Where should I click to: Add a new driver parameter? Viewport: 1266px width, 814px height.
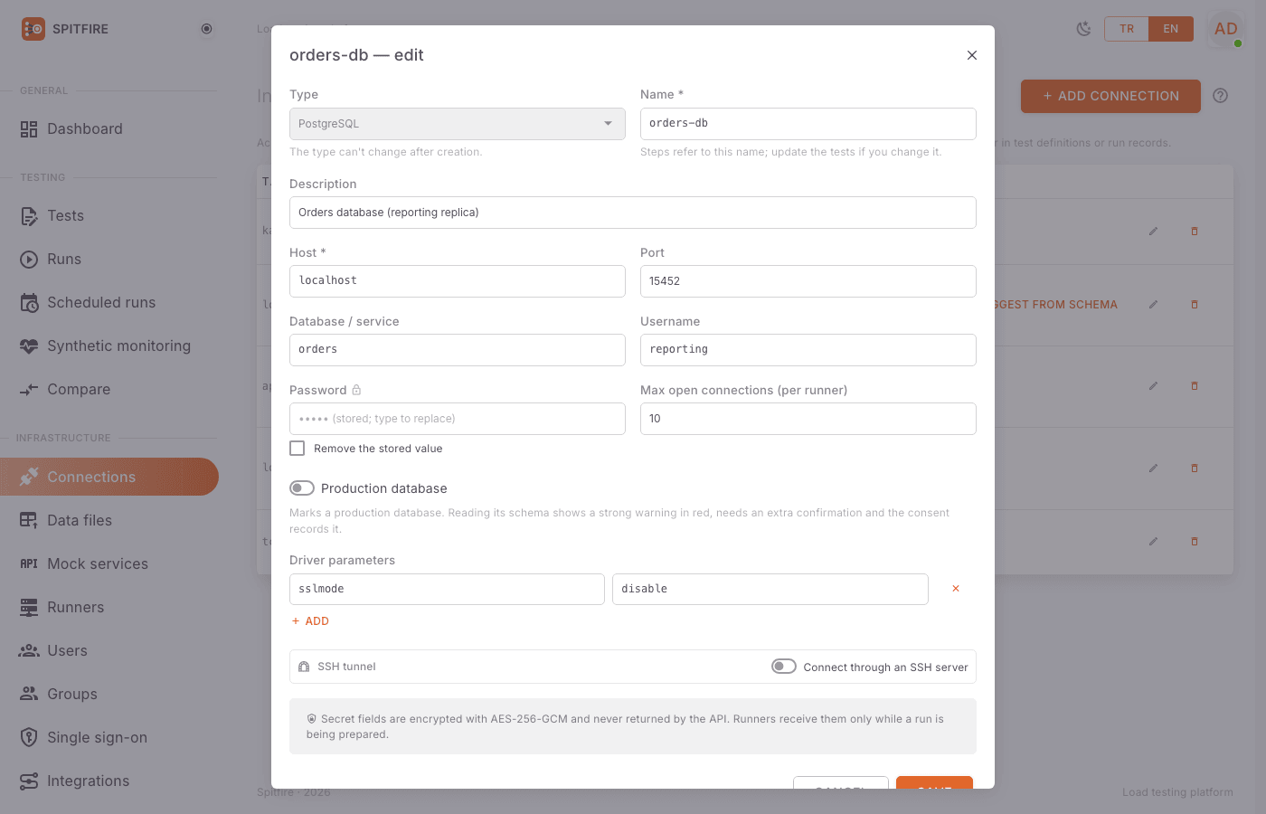tap(310, 621)
